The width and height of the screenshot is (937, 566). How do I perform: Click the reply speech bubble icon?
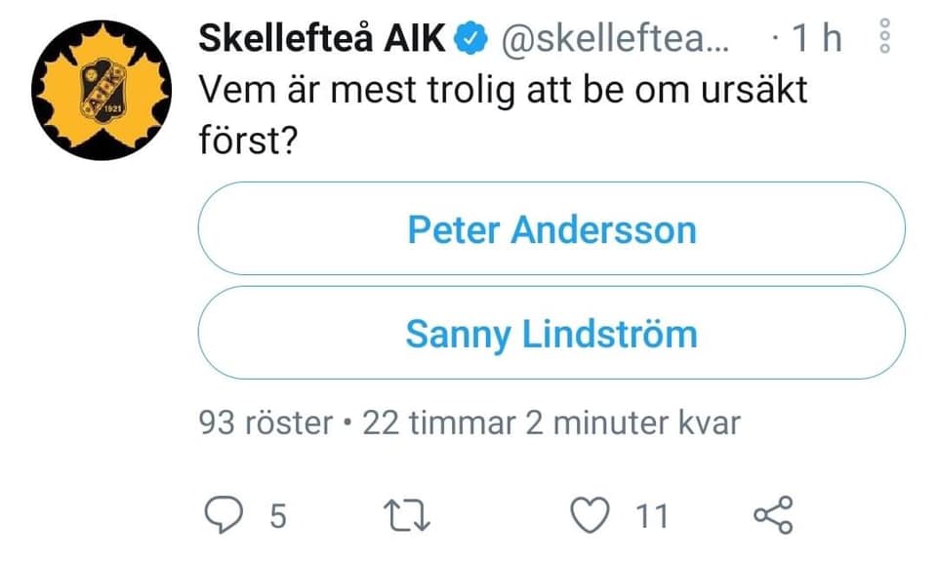226,515
